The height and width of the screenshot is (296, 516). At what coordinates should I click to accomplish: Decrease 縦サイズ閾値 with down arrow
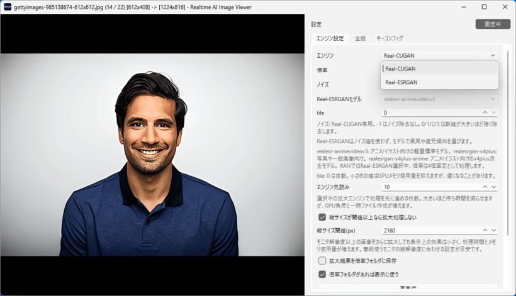[493, 231]
